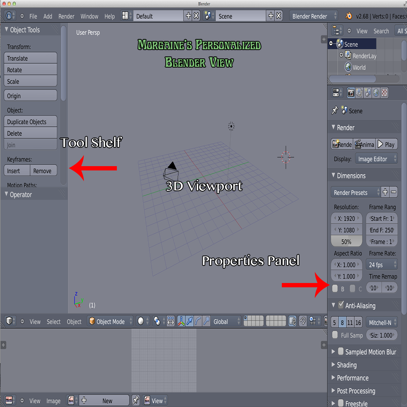Open the Mitchell-N filter dropdown
This screenshot has width=407, height=407.
point(381,322)
